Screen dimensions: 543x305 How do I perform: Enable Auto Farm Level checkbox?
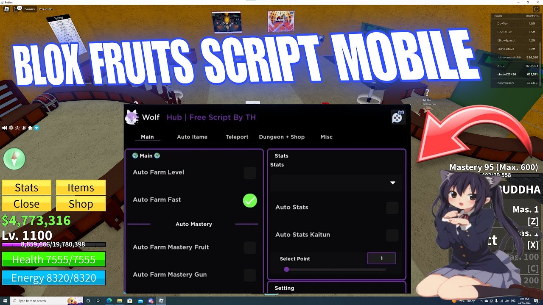[x=250, y=173]
